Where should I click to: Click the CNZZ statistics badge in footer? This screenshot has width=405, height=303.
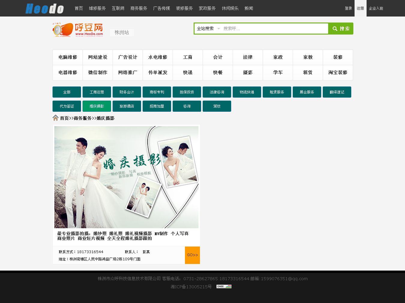224,286
